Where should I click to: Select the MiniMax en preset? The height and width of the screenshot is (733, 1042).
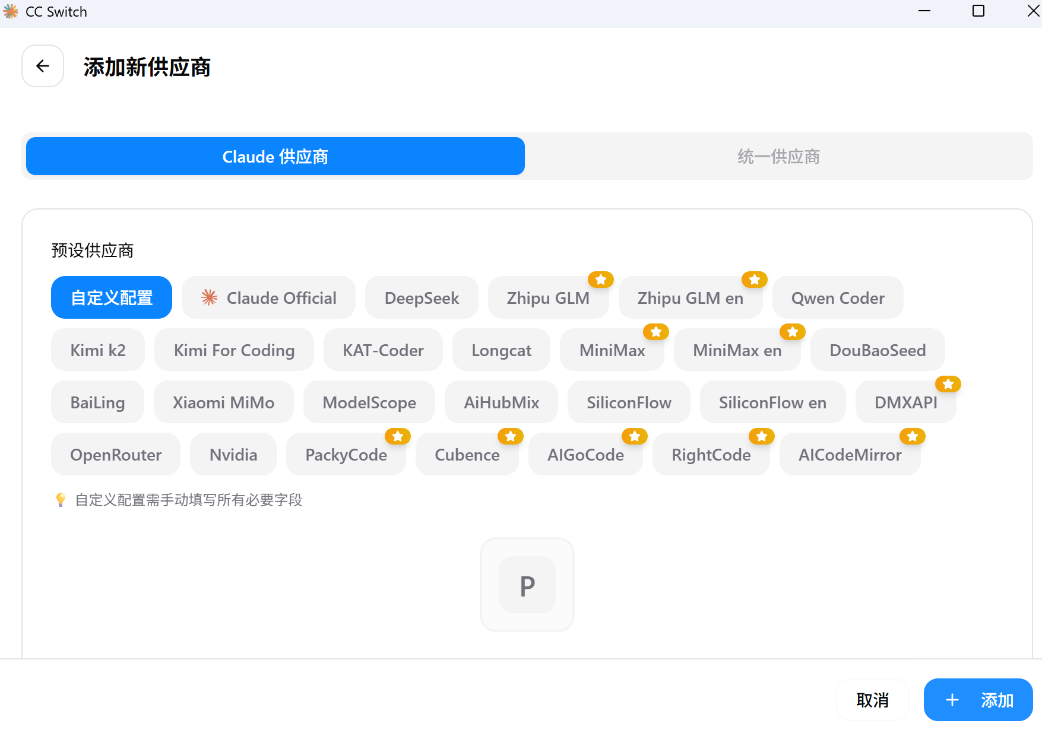click(x=737, y=350)
